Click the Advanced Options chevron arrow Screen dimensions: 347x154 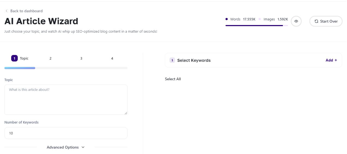point(83,147)
